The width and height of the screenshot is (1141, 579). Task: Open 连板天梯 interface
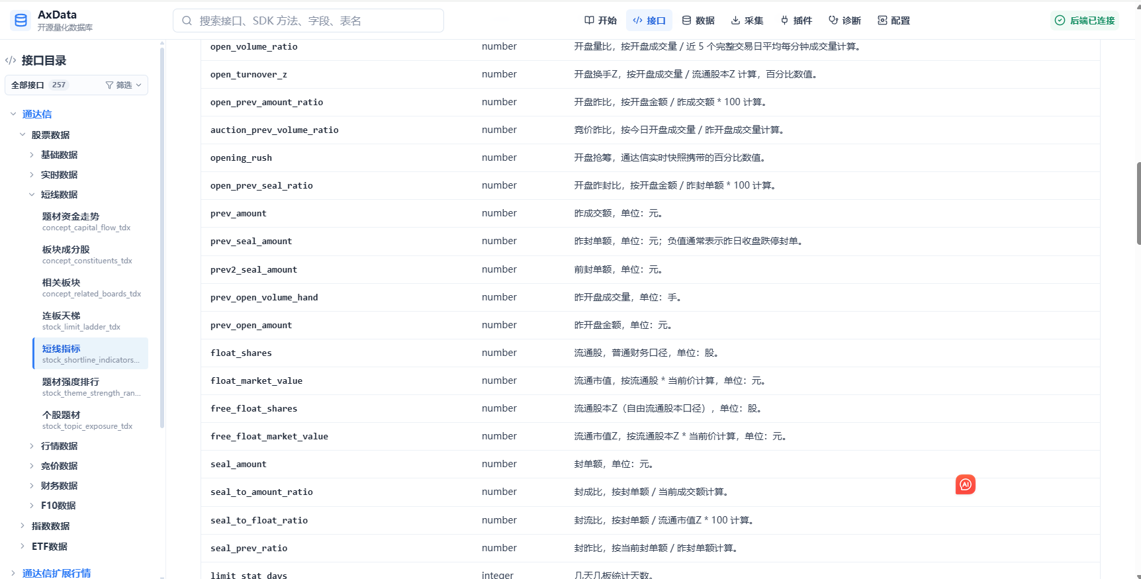click(x=91, y=320)
